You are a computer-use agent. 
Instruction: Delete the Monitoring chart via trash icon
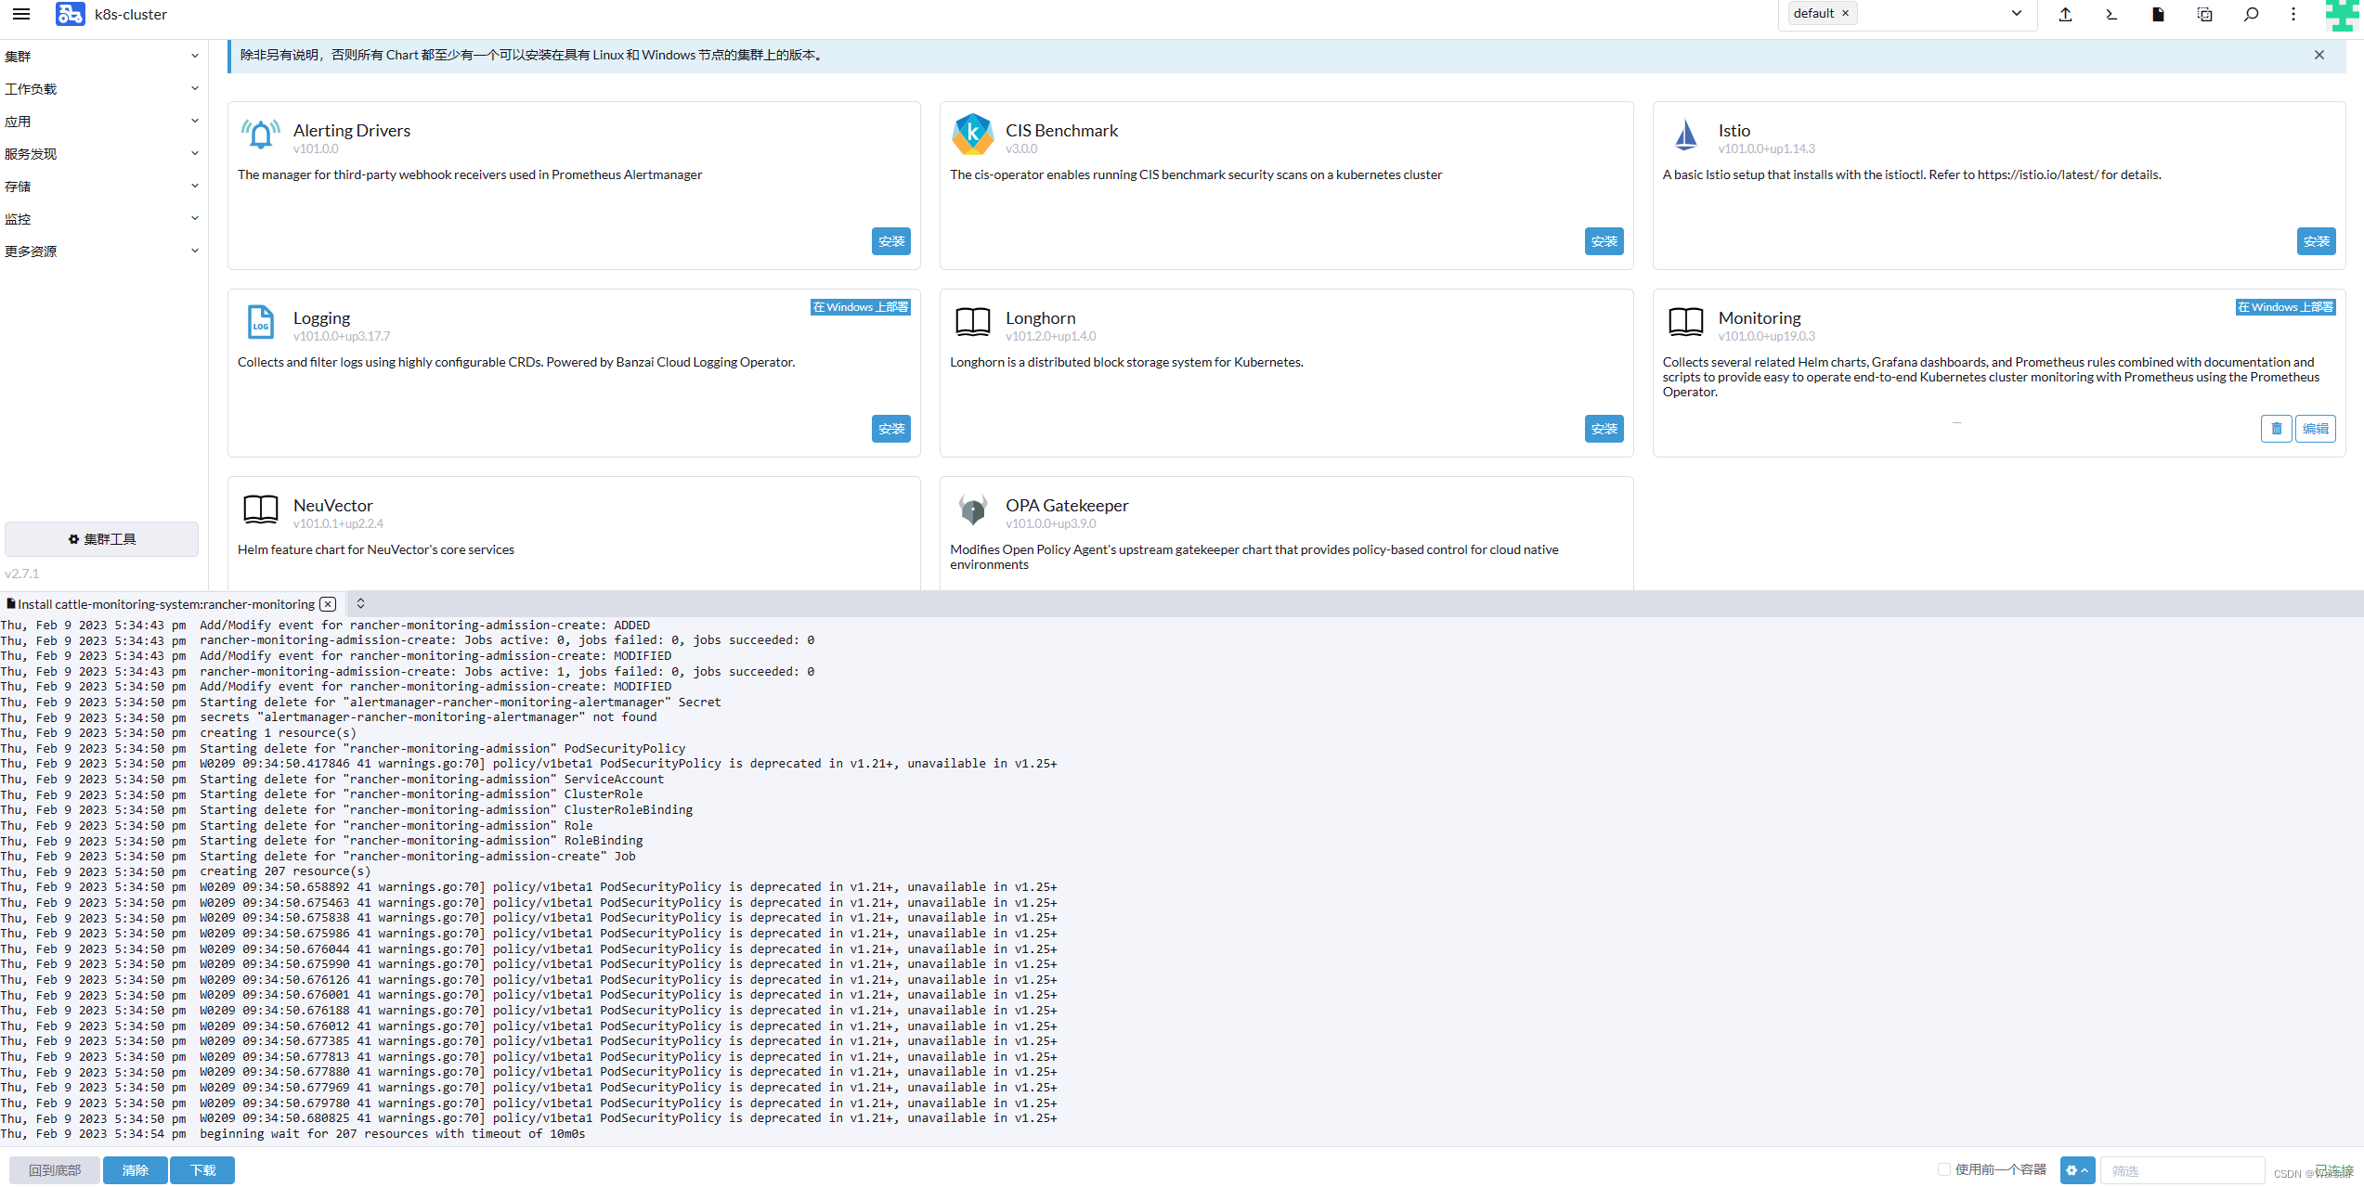(2276, 429)
